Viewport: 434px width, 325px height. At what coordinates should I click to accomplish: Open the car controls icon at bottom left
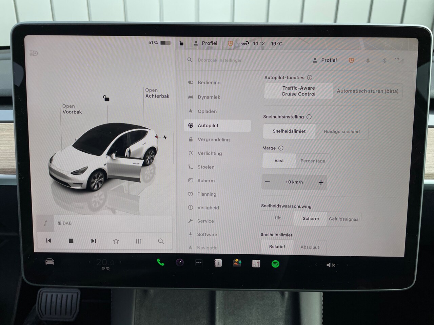(x=50, y=262)
